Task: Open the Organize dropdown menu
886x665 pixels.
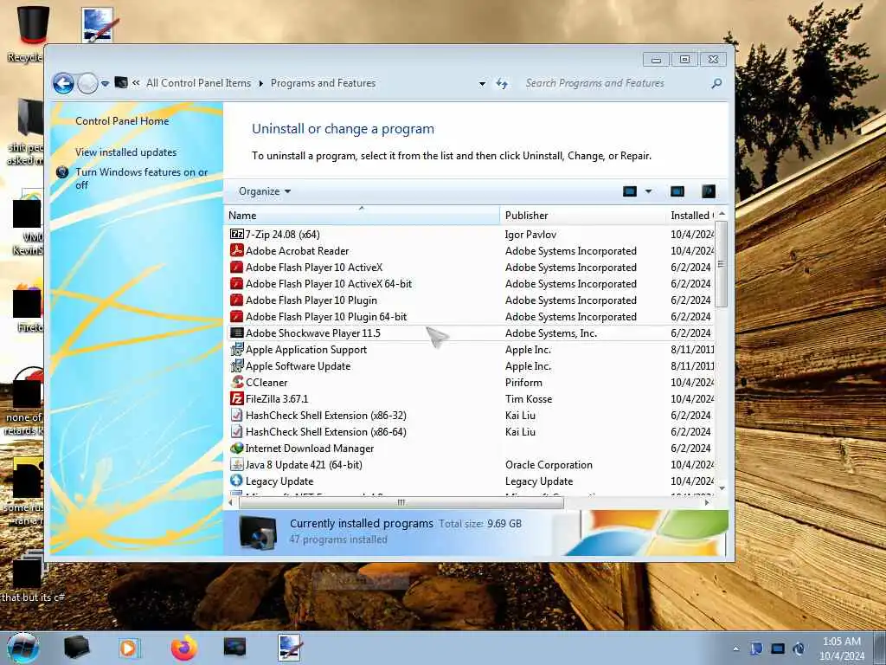Action: 265,191
